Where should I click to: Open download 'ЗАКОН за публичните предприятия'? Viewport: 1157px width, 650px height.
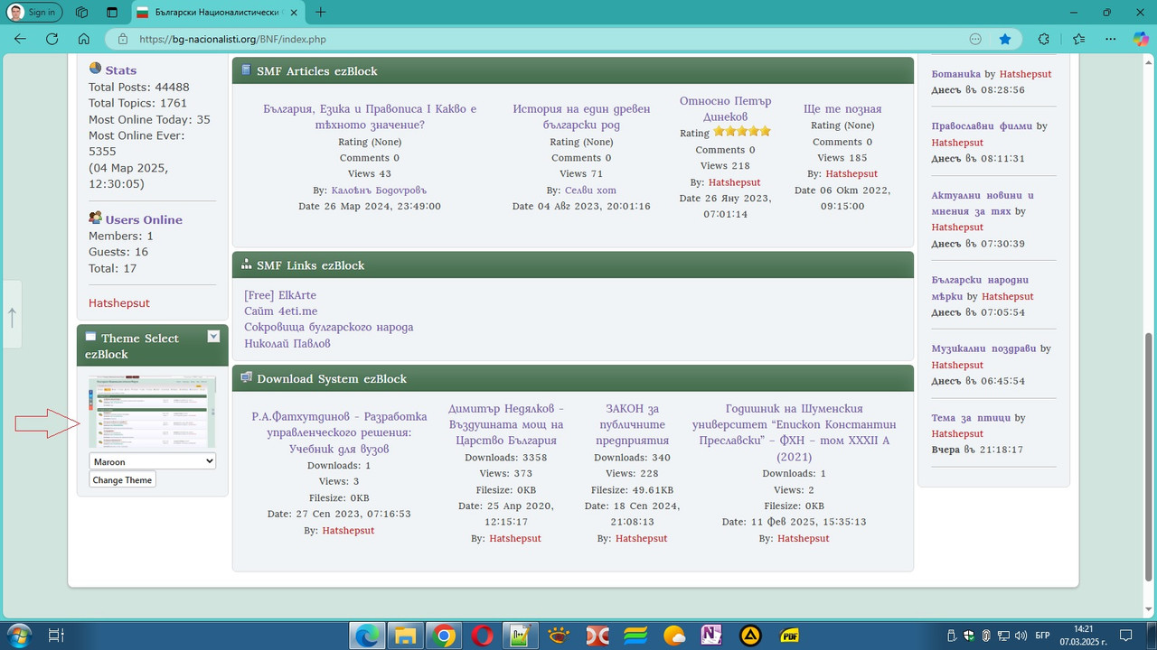(x=633, y=424)
